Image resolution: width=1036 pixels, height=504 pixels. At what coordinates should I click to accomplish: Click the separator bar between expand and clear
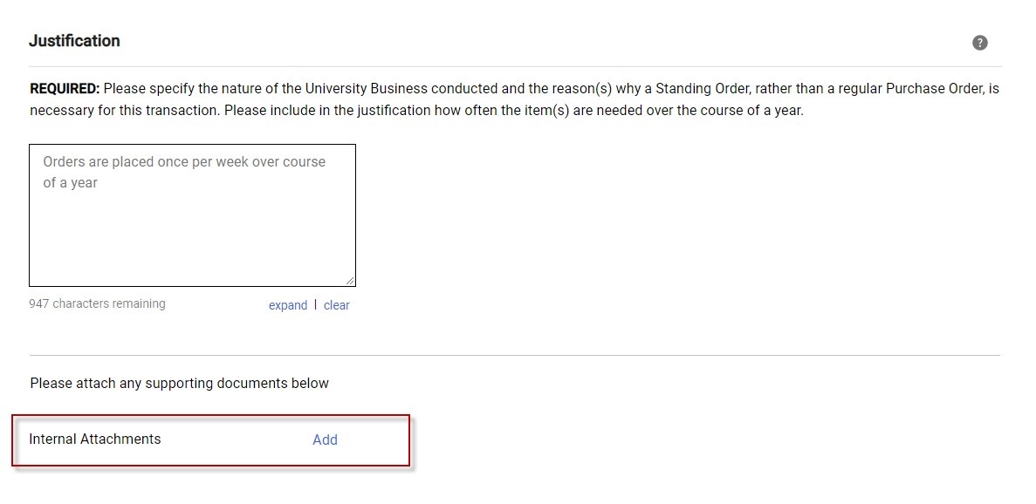(x=315, y=304)
